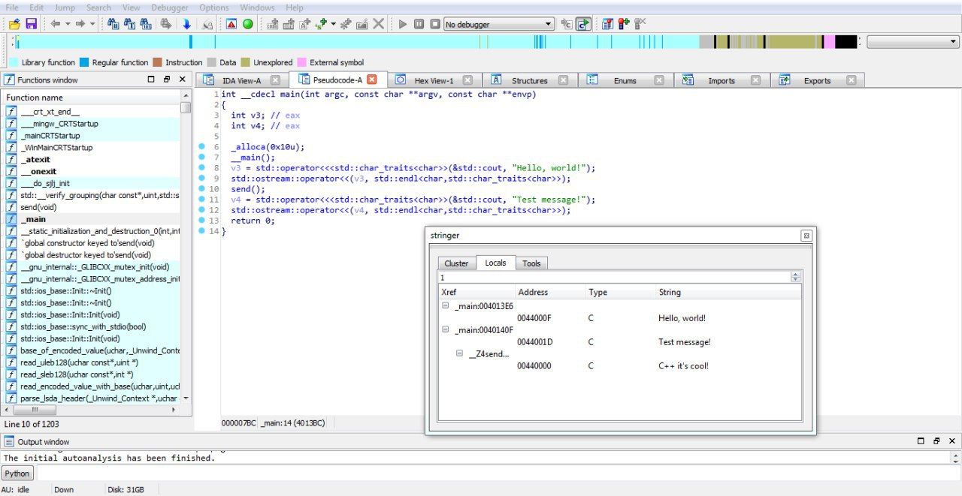Click the Unexplored legend color swatch
The image size is (962, 496).
(245, 62)
